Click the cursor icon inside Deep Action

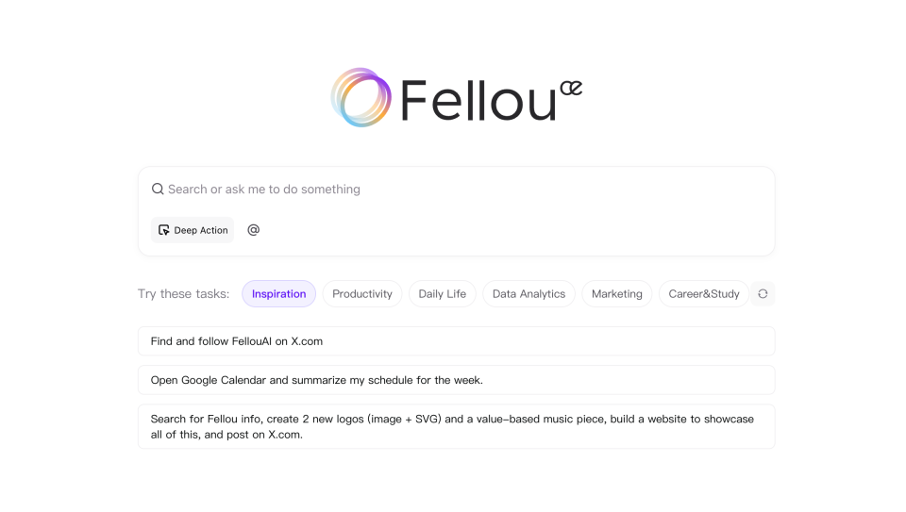coord(164,230)
